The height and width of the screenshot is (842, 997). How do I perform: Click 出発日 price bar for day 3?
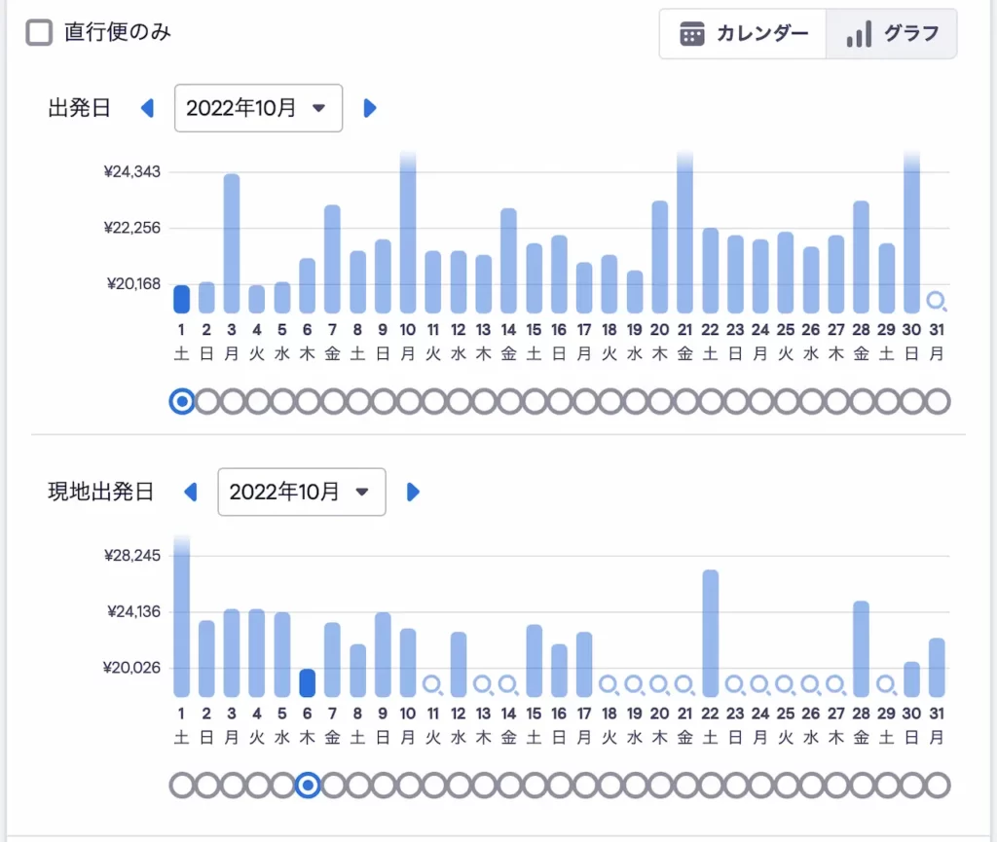point(232,243)
